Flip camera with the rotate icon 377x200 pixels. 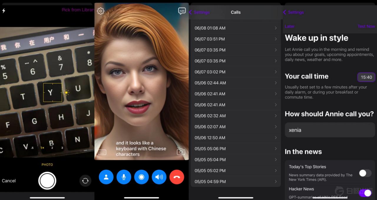click(x=85, y=181)
